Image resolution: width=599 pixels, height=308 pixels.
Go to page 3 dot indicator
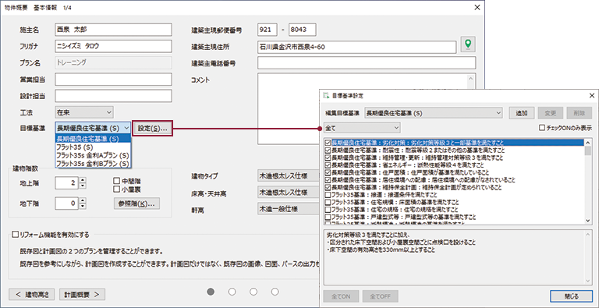pyautogui.click(x=253, y=292)
